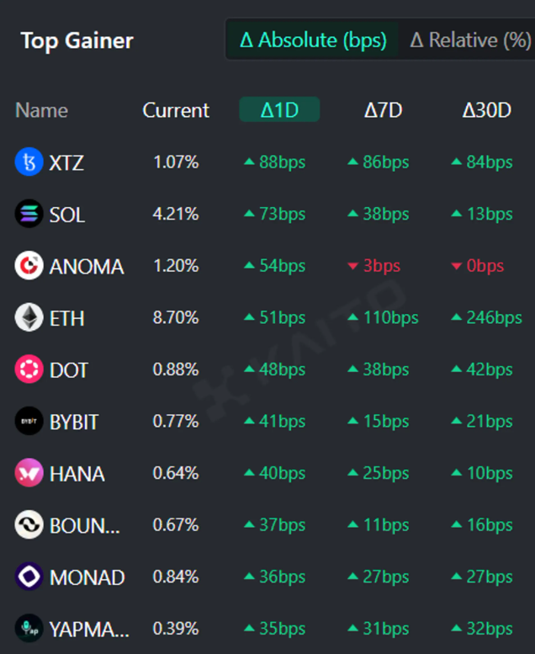Screen dimensions: 535x654
Task: Click SOL's 4.21% current value
Action: click(x=176, y=215)
